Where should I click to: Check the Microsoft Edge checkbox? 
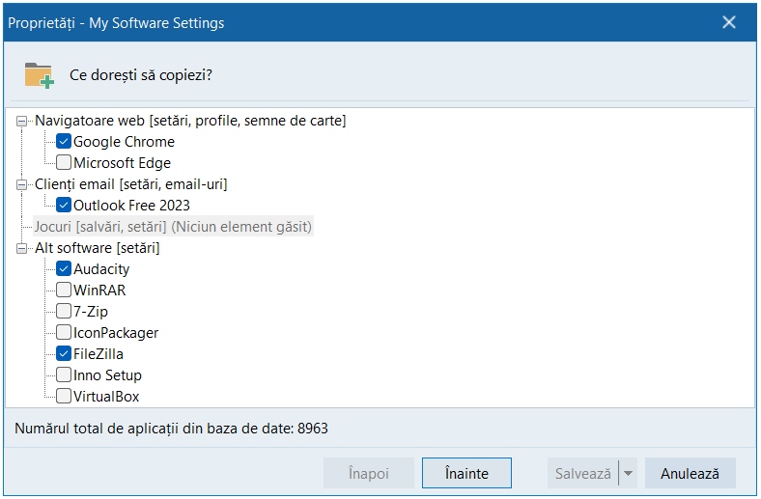(x=64, y=163)
